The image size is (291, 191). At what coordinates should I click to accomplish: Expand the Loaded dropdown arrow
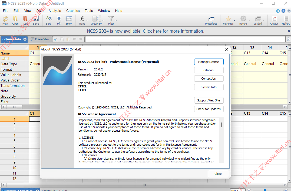(x=263, y=20)
